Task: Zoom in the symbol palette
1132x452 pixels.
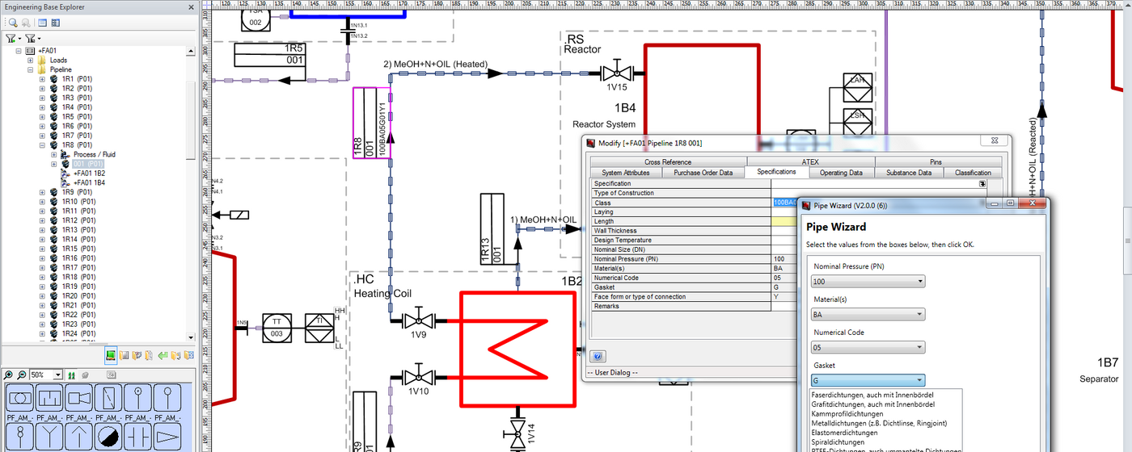Action: click(9, 375)
